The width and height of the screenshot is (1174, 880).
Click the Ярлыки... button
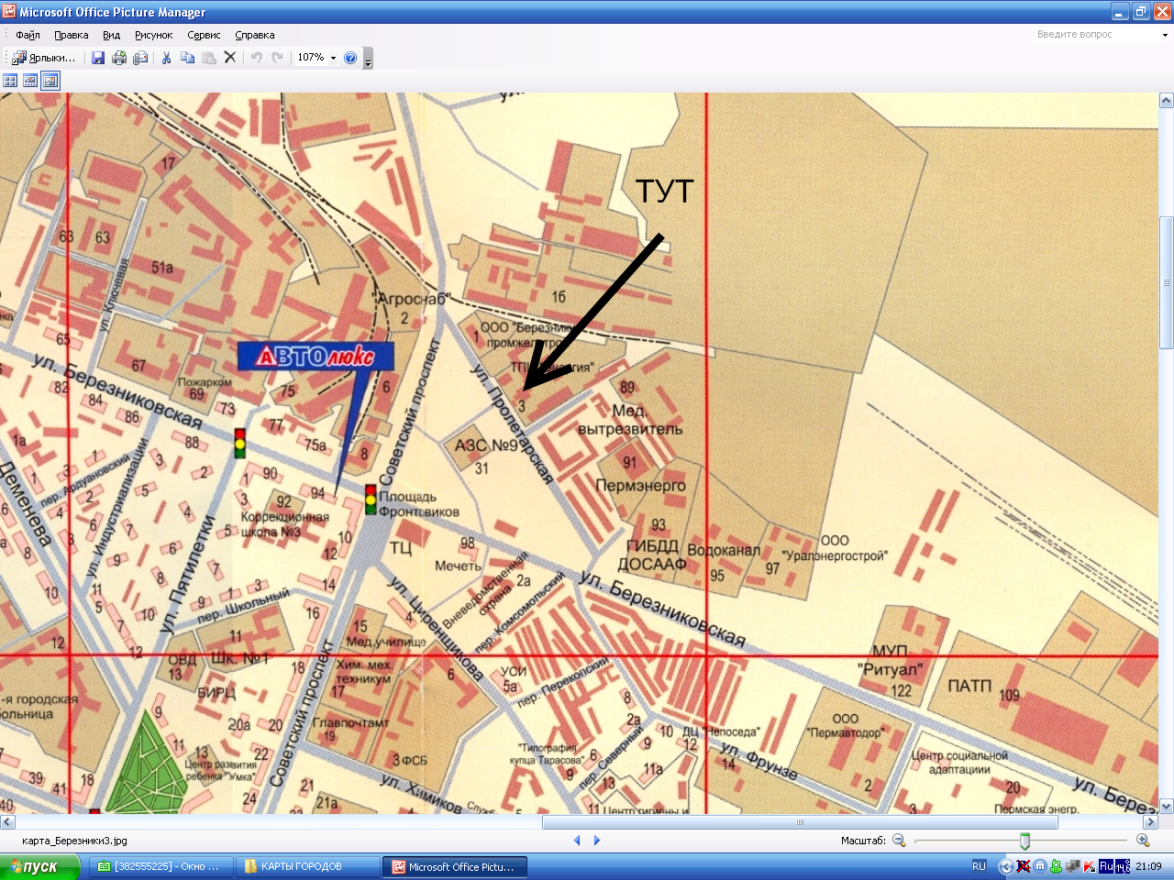44,58
